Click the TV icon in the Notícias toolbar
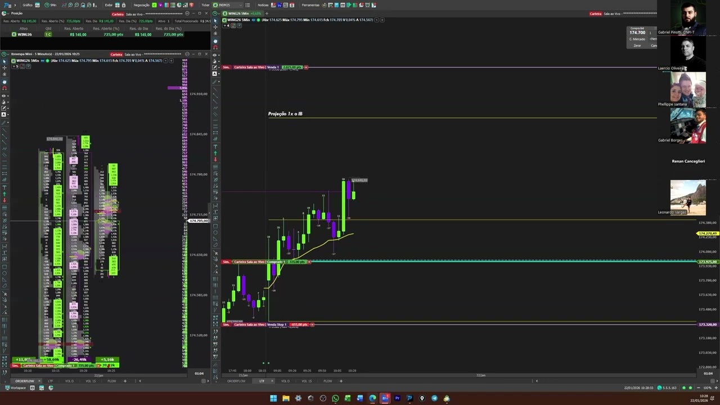This screenshot has height=405, width=720. (279, 5)
